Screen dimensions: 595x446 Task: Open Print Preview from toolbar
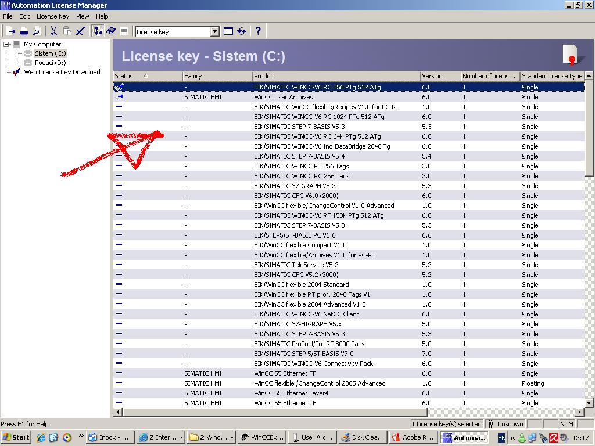click(37, 31)
